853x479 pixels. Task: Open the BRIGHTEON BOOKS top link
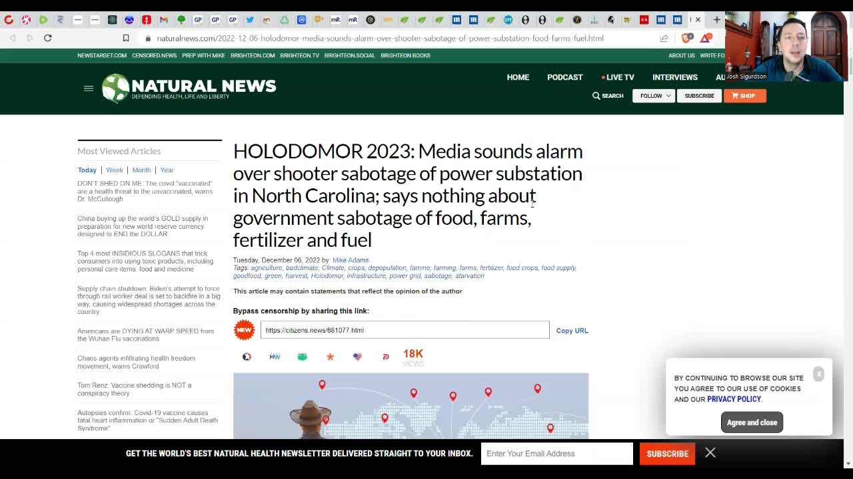tap(405, 55)
